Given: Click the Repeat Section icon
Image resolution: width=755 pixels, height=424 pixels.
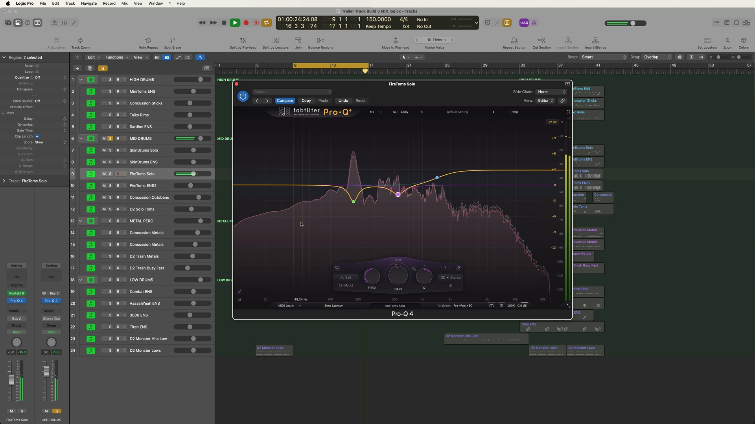Looking at the screenshot, I should click(514, 40).
